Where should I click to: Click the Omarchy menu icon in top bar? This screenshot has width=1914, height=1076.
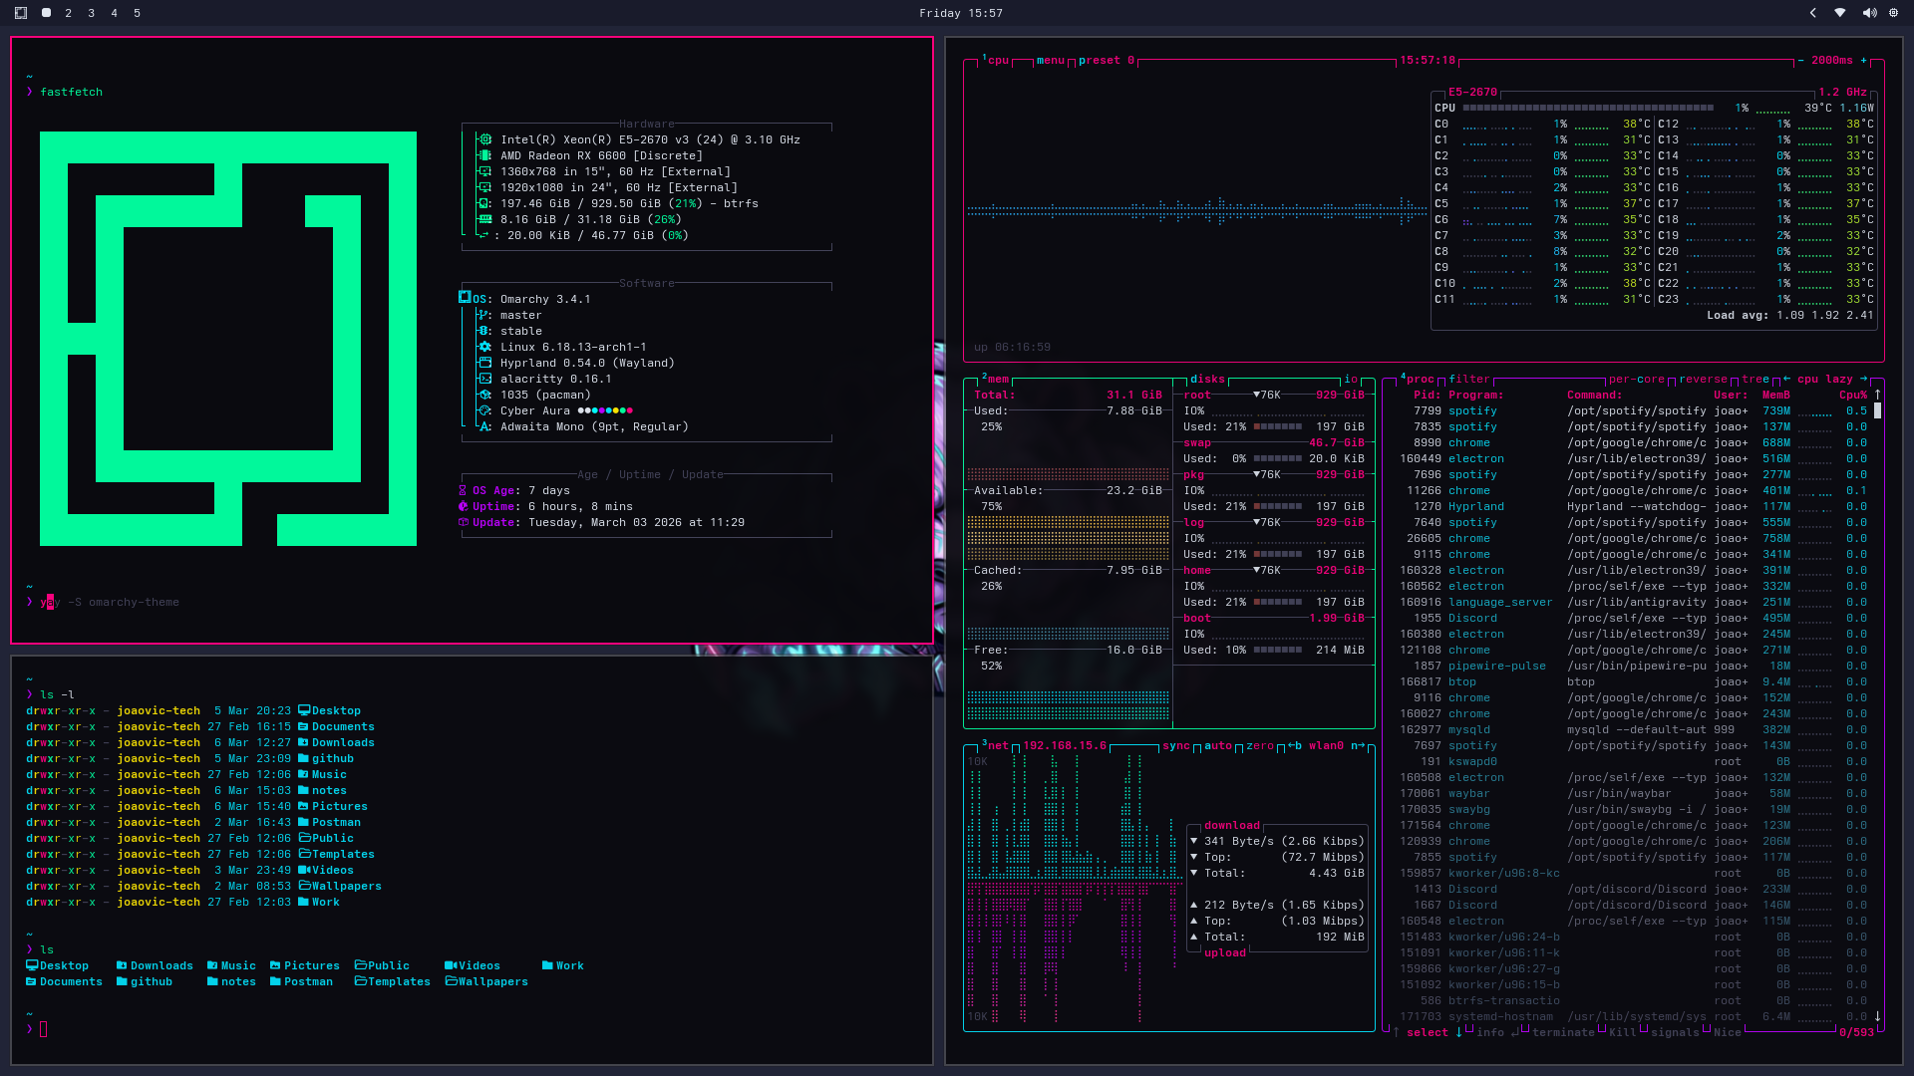[x=21, y=13]
